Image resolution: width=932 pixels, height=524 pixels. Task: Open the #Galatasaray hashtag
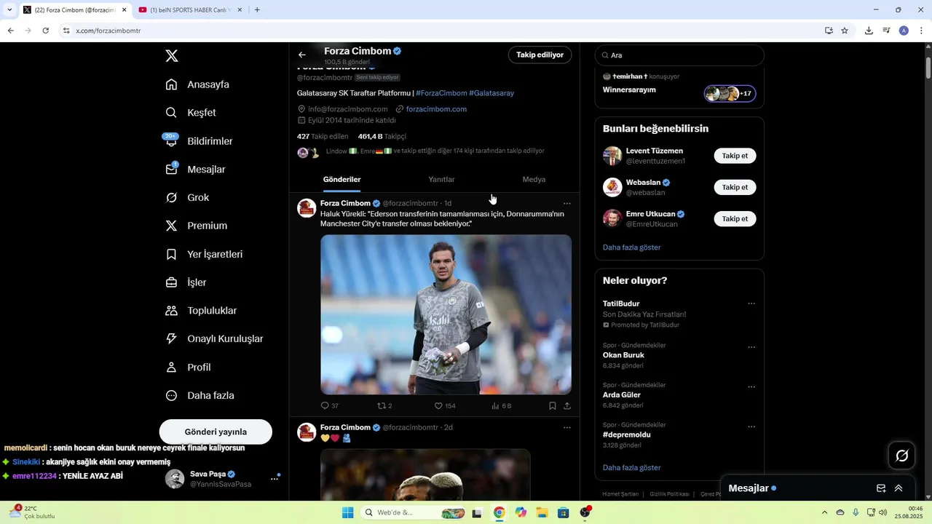pos(491,93)
